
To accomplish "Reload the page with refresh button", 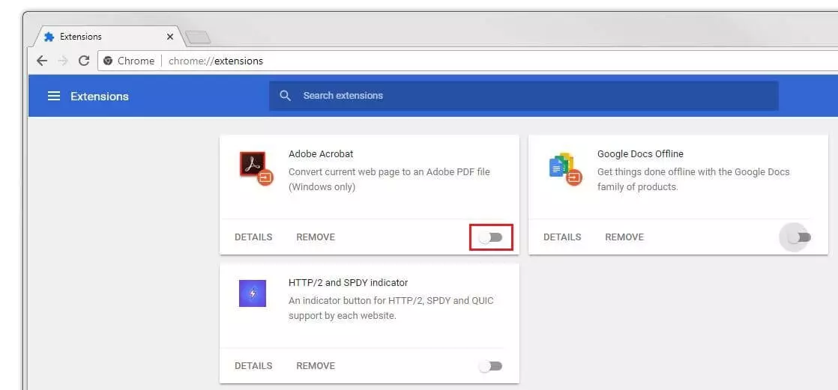I will [x=84, y=61].
